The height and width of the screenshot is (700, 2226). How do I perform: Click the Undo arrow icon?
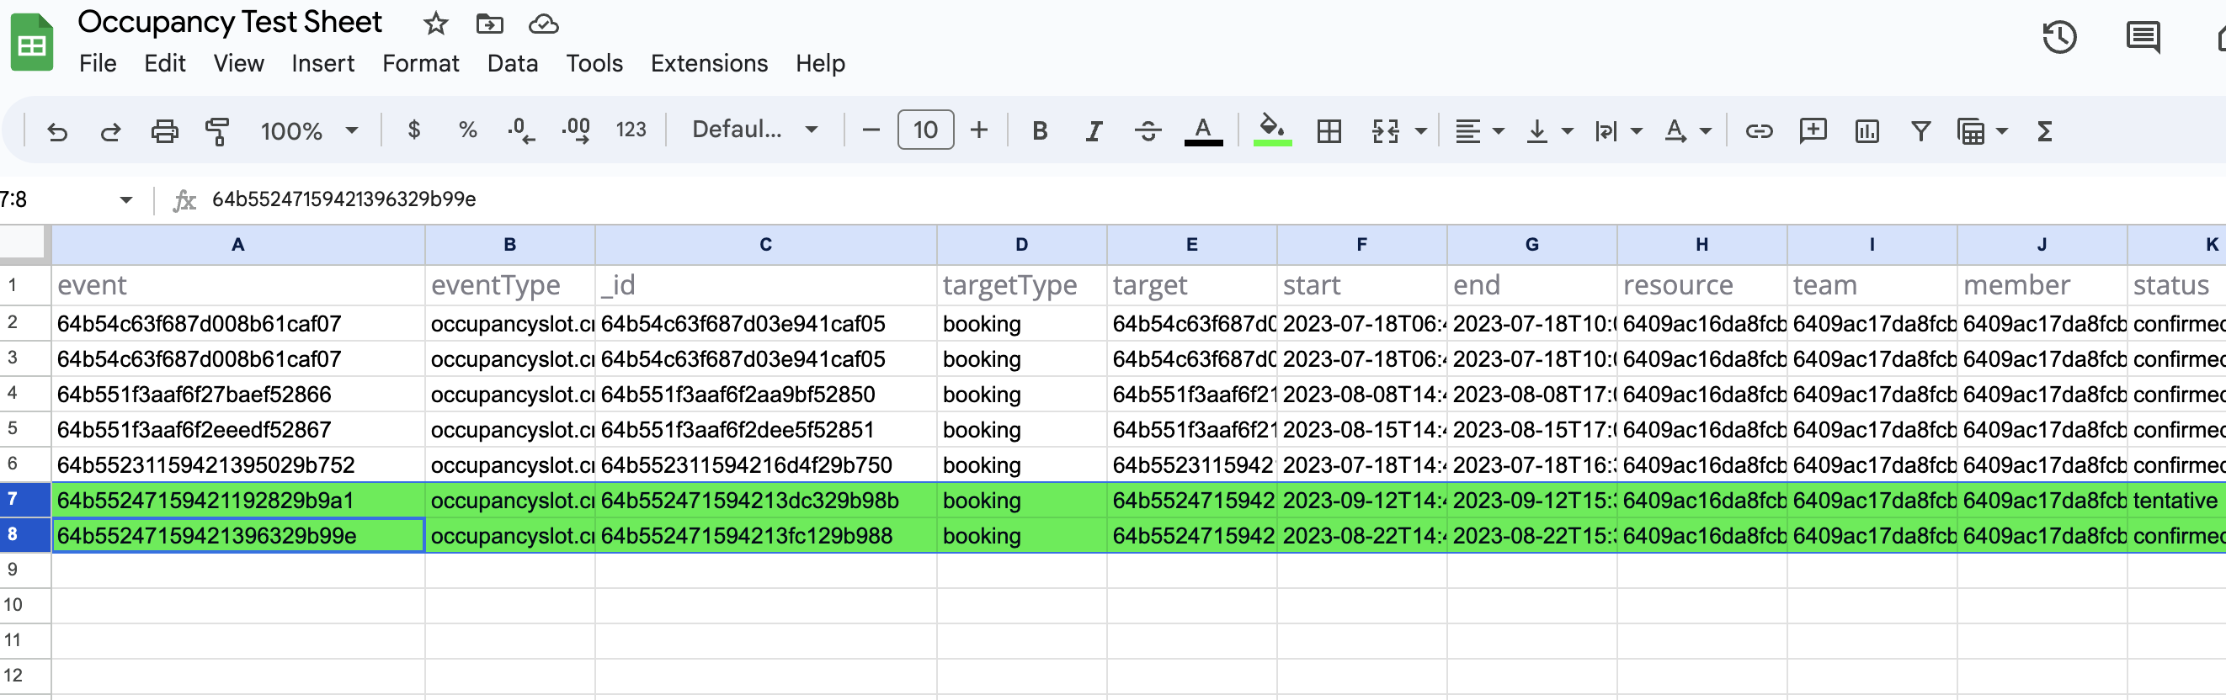pyautogui.click(x=57, y=131)
